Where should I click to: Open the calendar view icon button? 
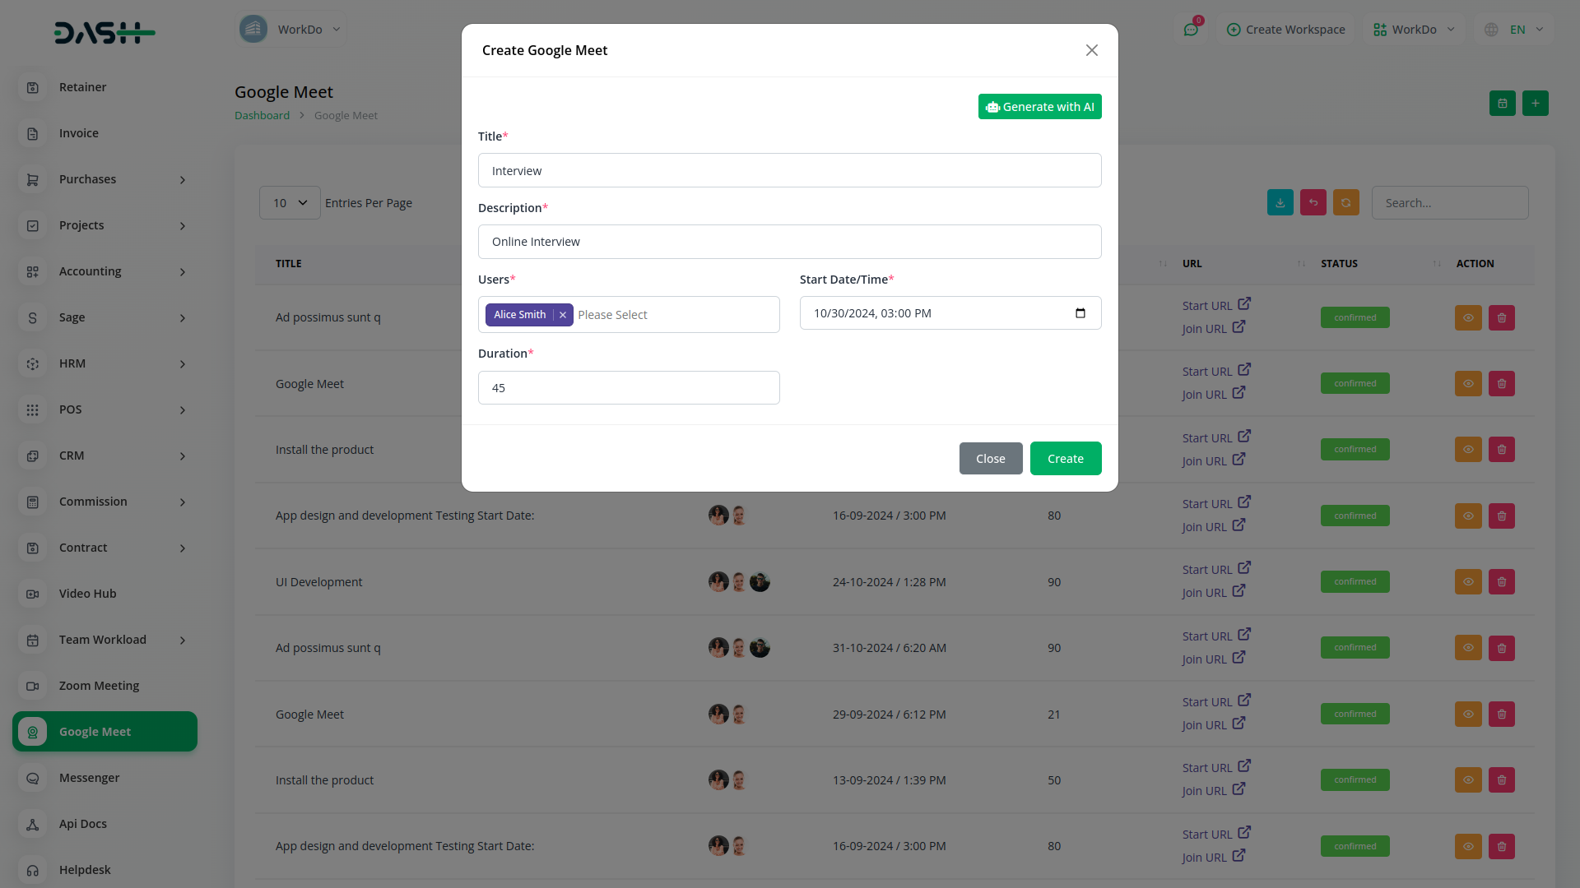click(1502, 104)
